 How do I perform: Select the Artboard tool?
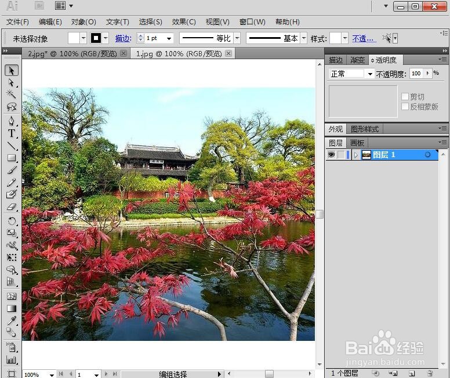(x=12, y=373)
